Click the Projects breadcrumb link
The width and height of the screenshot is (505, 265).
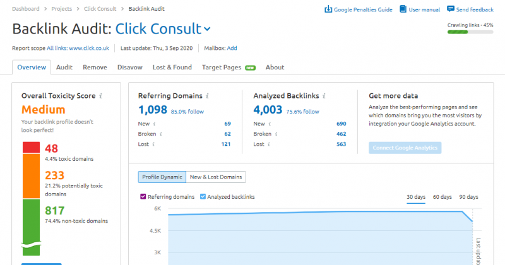pos(61,9)
